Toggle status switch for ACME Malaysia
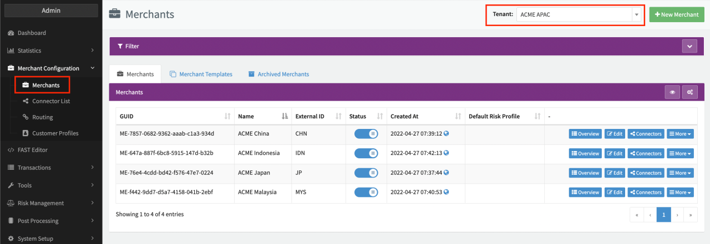The height and width of the screenshot is (244, 710). point(366,193)
